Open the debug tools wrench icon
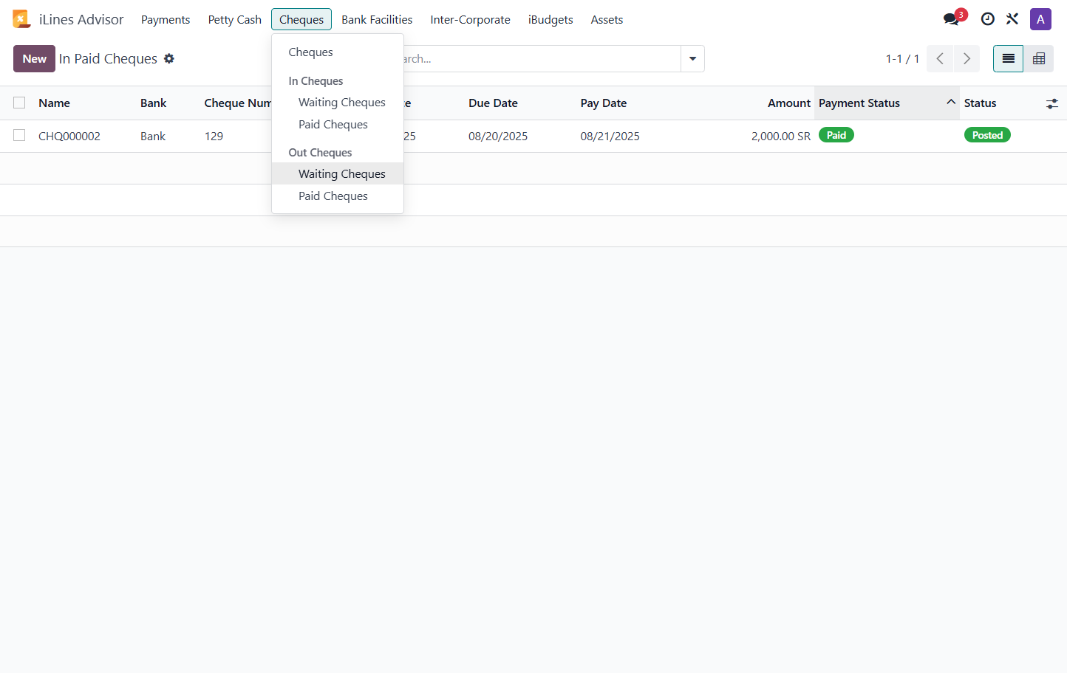Screen dimensions: 1067x673 [x=1012, y=19]
